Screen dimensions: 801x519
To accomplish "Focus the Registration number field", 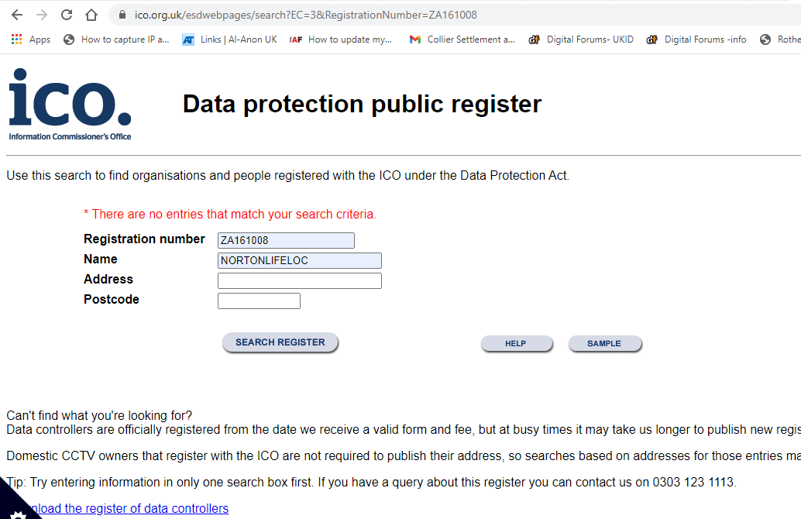I will click(286, 240).
